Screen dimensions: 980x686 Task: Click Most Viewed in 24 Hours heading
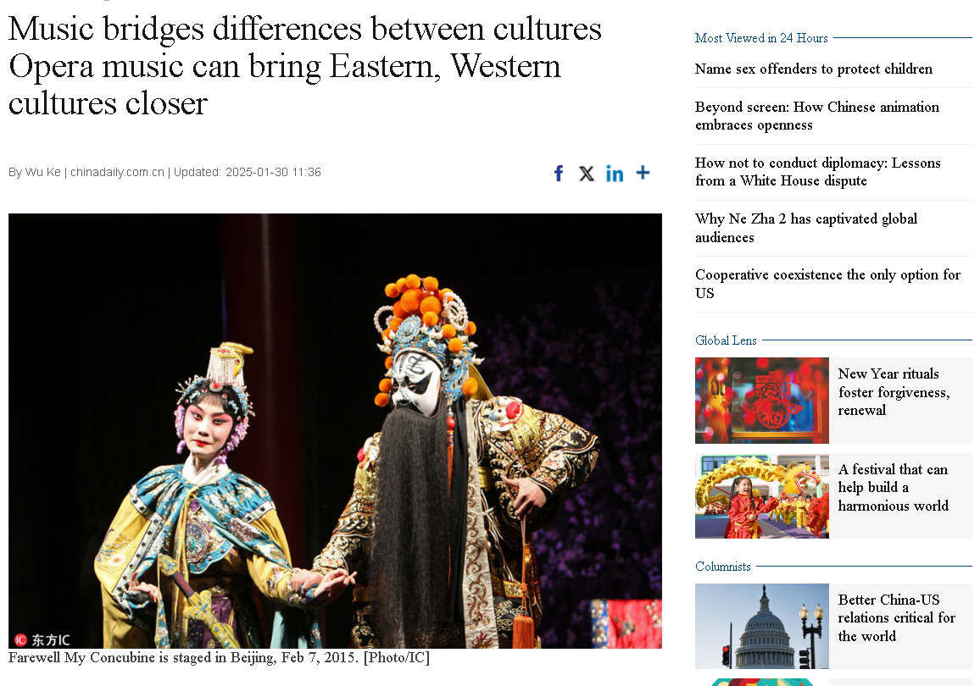point(761,38)
